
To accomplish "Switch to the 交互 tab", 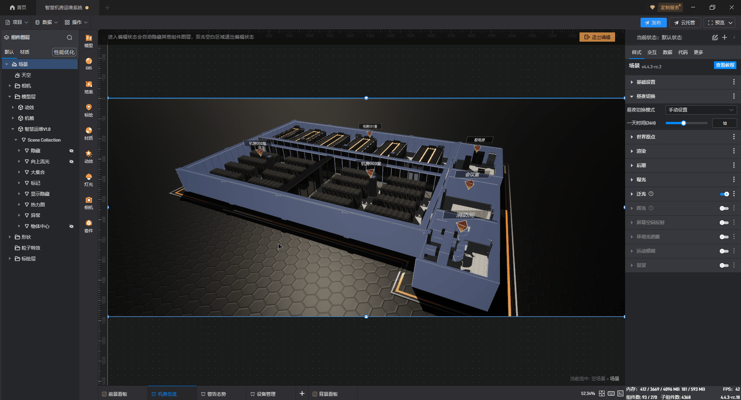I will [652, 52].
